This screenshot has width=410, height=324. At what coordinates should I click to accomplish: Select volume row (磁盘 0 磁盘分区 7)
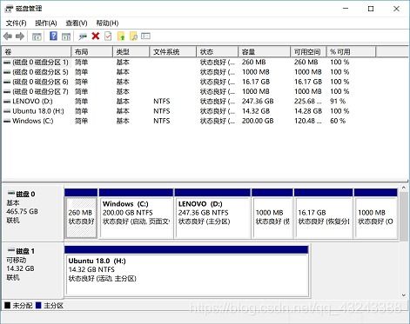[x=189, y=91]
